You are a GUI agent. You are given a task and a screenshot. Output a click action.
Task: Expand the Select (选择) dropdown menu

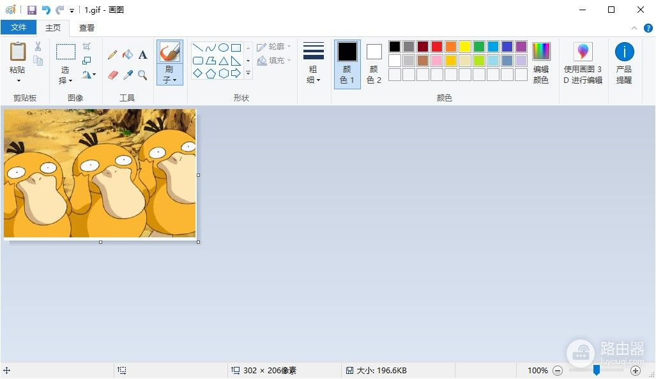click(66, 80)
